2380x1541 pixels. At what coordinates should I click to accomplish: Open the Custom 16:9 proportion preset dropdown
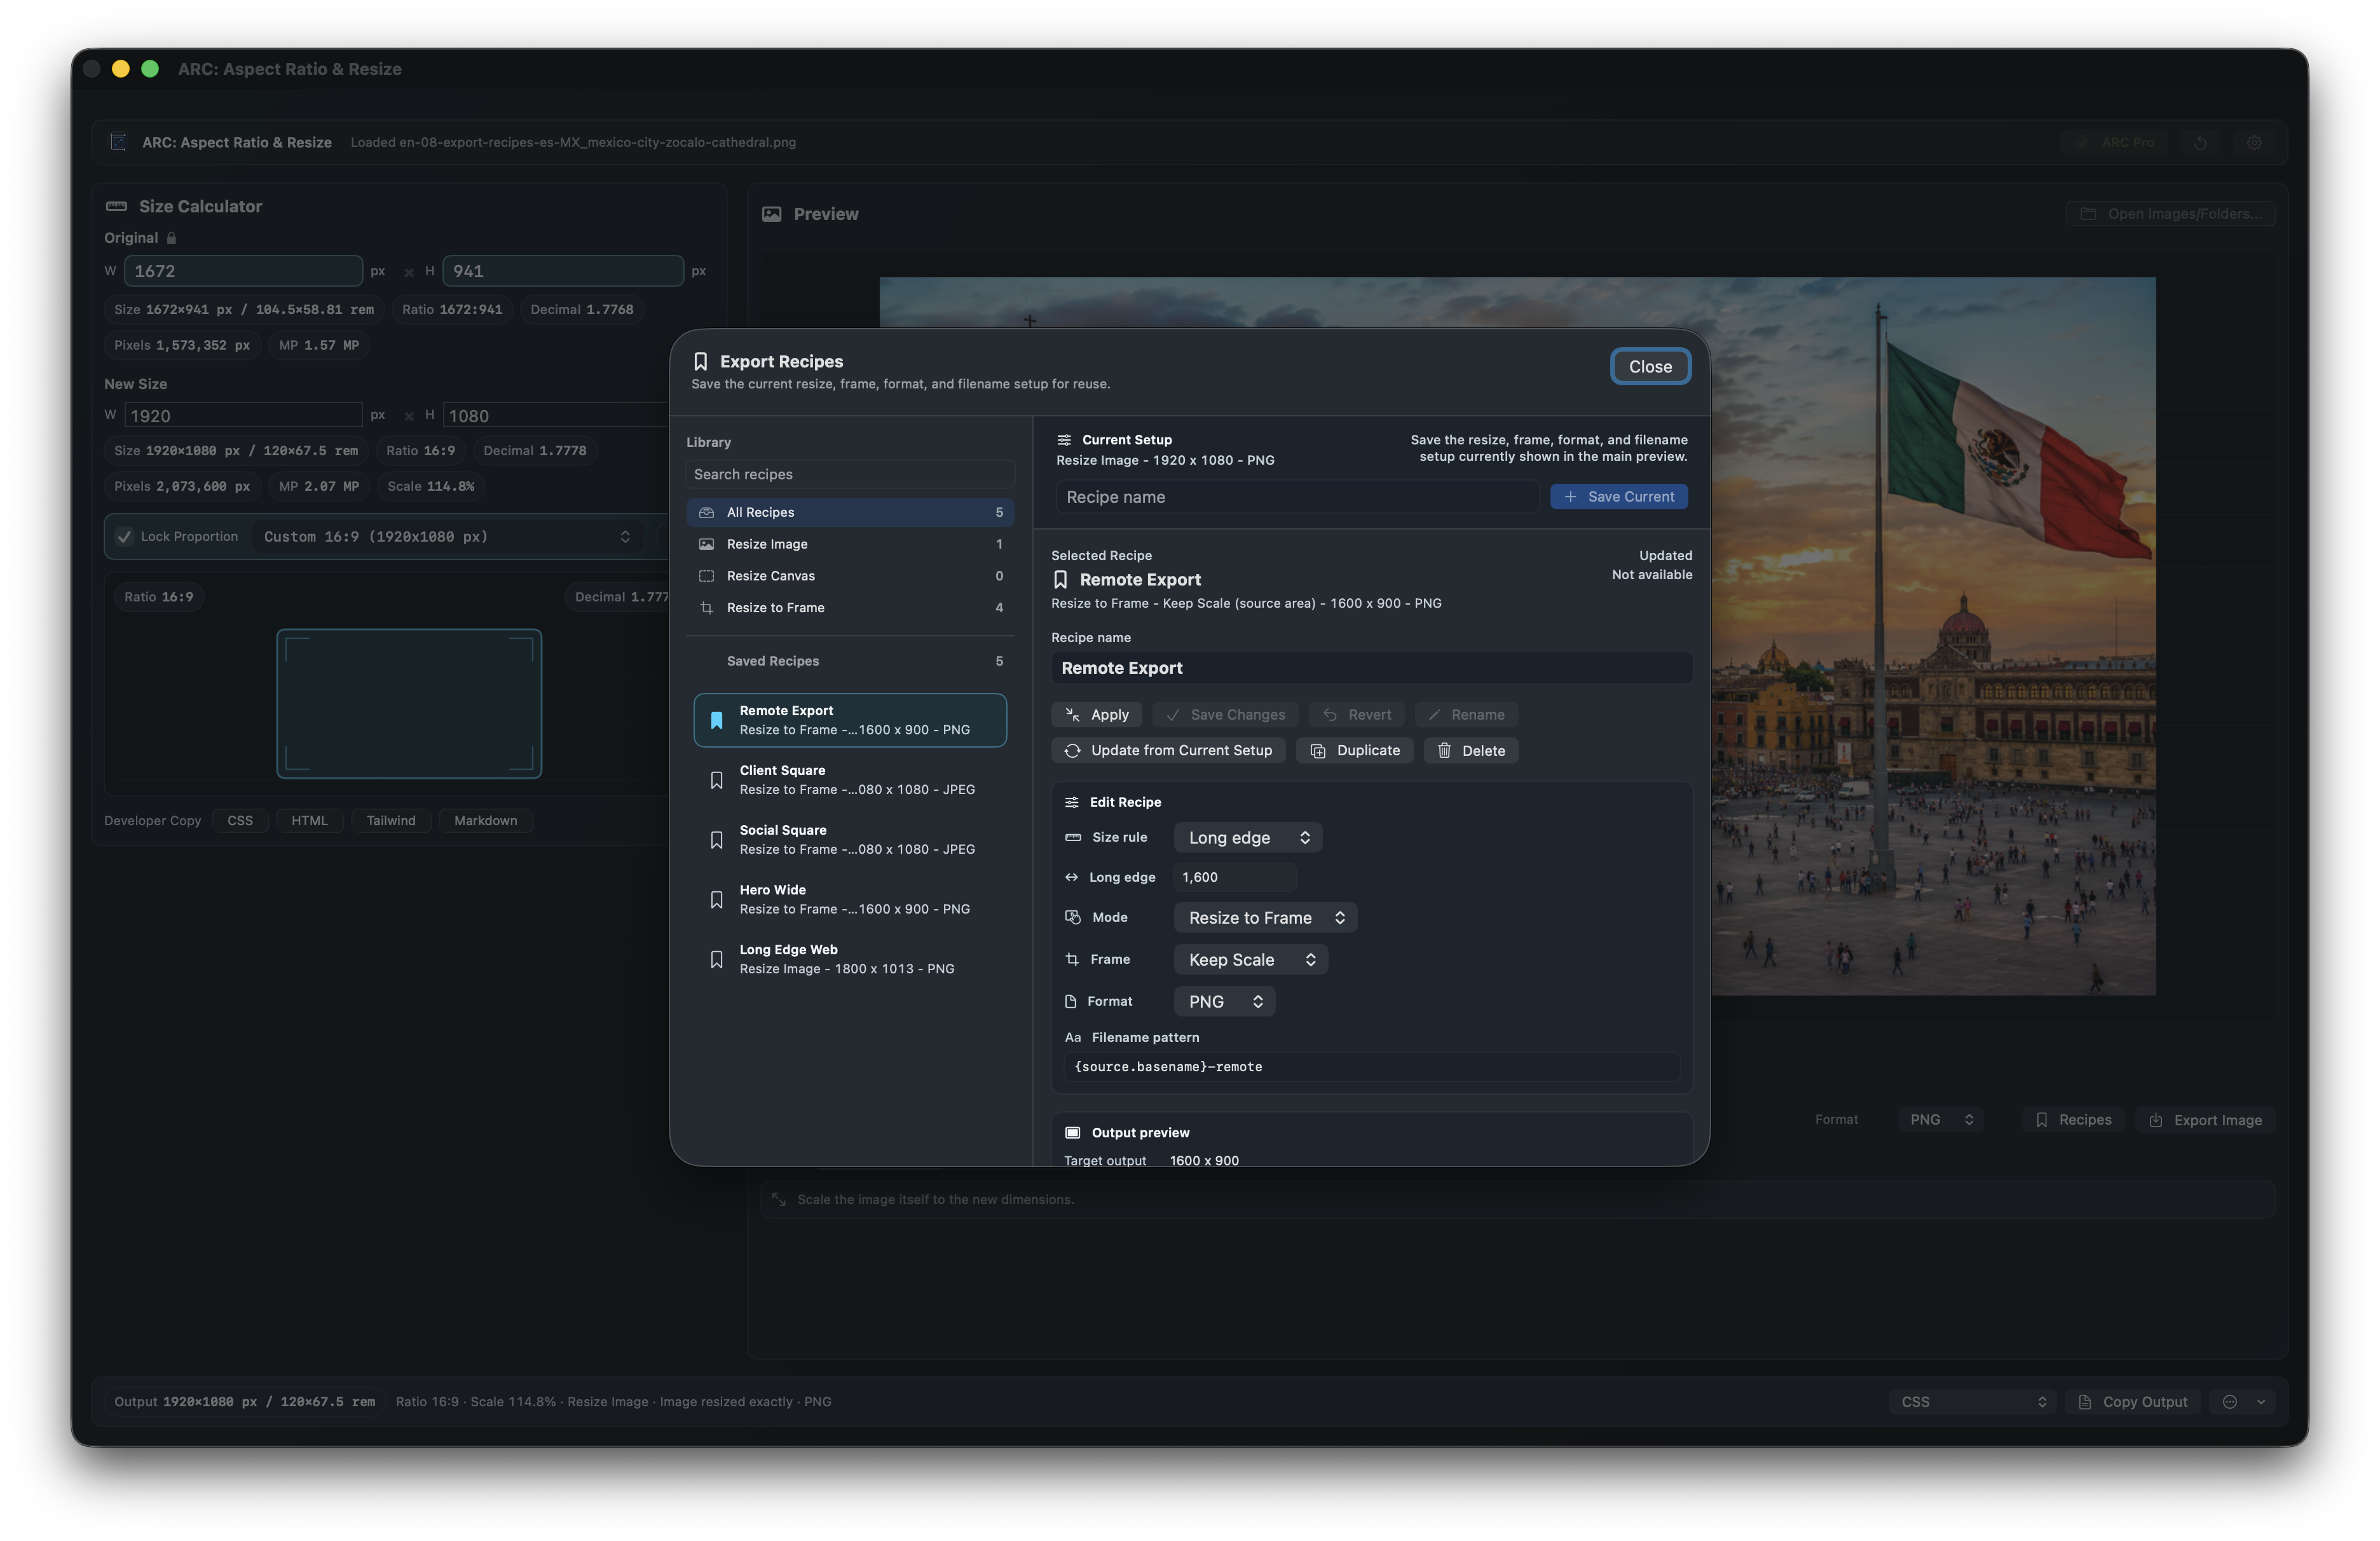(x=446, y=536)
